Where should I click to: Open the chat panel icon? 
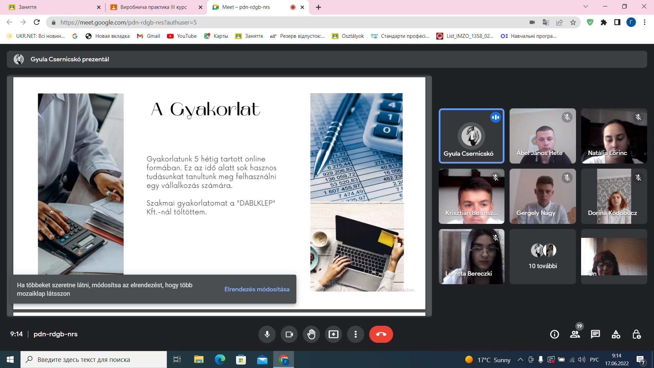click(595, 334)
